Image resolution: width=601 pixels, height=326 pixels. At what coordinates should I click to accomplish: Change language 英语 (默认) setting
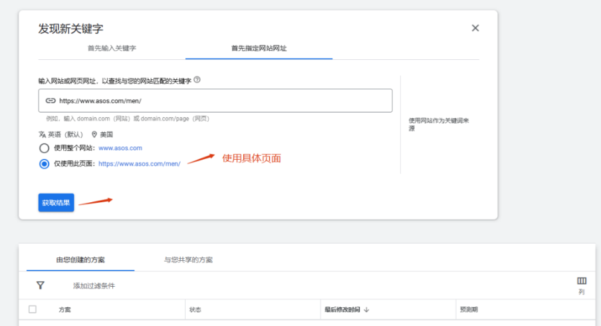(65, 134)
